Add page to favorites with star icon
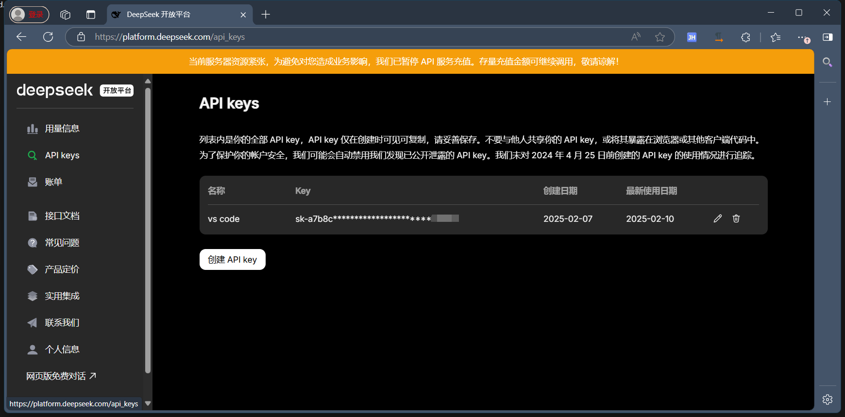This screenshot has width=845, height=417. coord(659,37)
